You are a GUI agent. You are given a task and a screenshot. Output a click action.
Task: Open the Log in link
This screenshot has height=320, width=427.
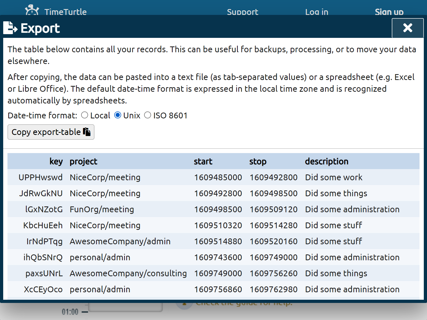[x=317, y=12]
